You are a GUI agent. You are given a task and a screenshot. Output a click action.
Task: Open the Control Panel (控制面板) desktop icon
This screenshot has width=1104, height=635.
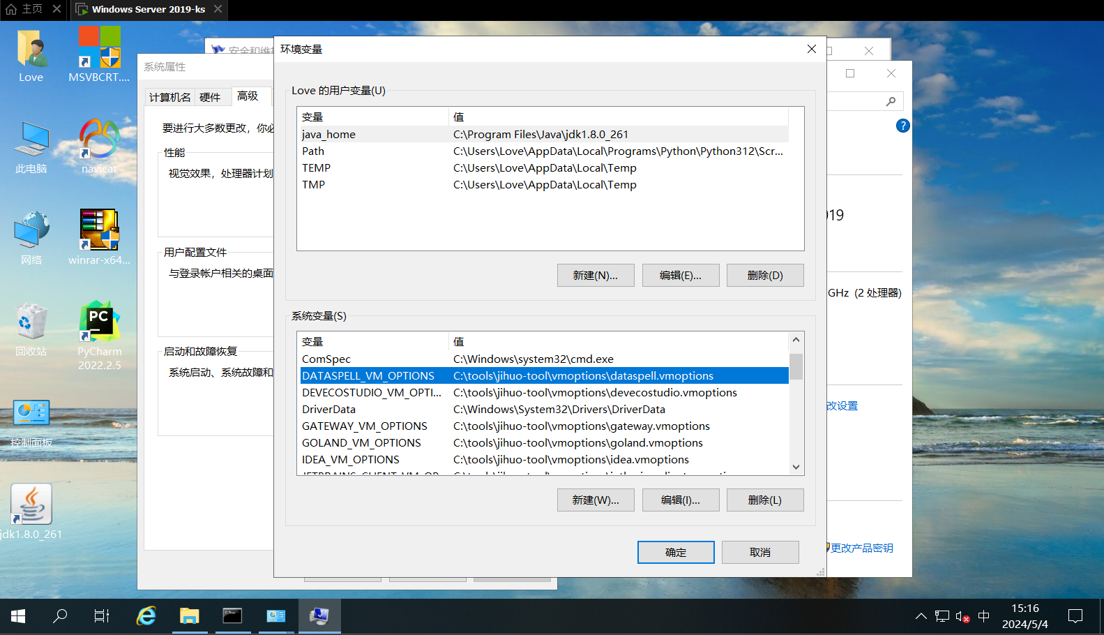click(x=31, y=422)
